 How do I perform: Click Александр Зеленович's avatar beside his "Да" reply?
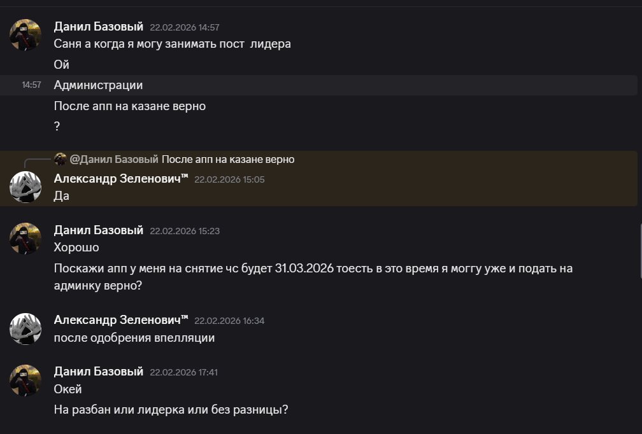25,187
